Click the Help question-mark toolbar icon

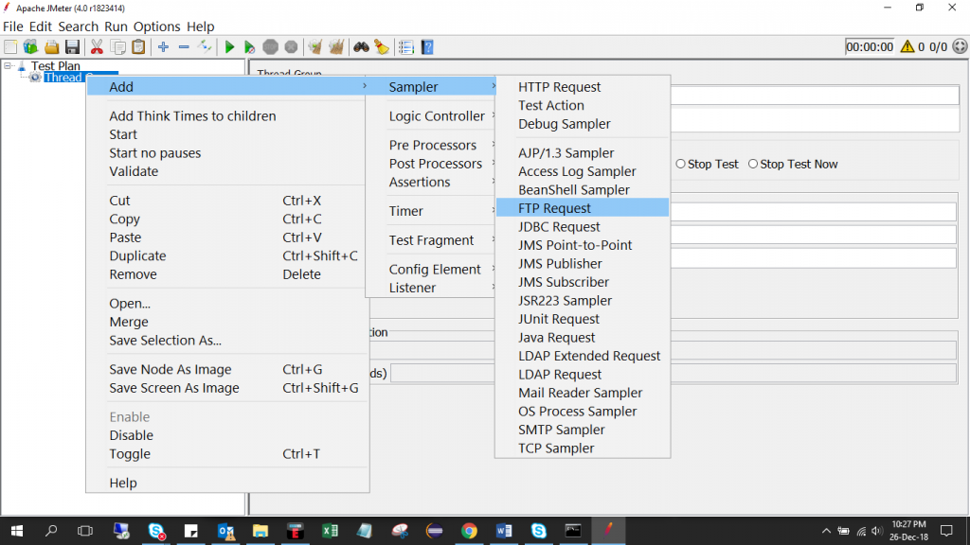tap(427, 47)
